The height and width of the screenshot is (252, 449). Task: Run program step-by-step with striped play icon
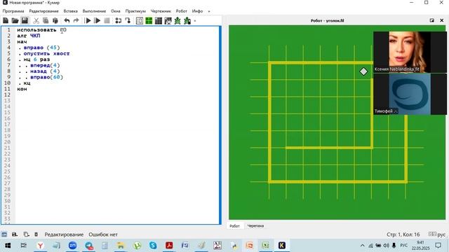[98, 20]
